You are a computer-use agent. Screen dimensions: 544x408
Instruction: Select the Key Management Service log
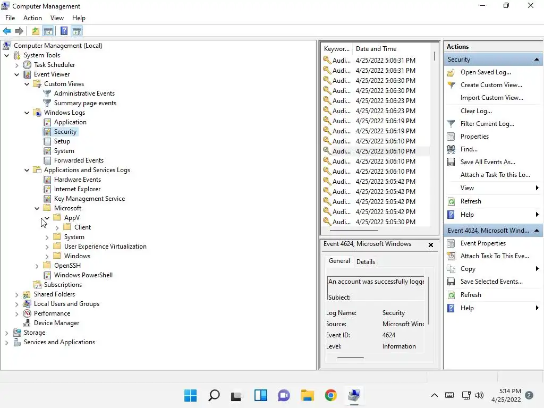(89, 199)
